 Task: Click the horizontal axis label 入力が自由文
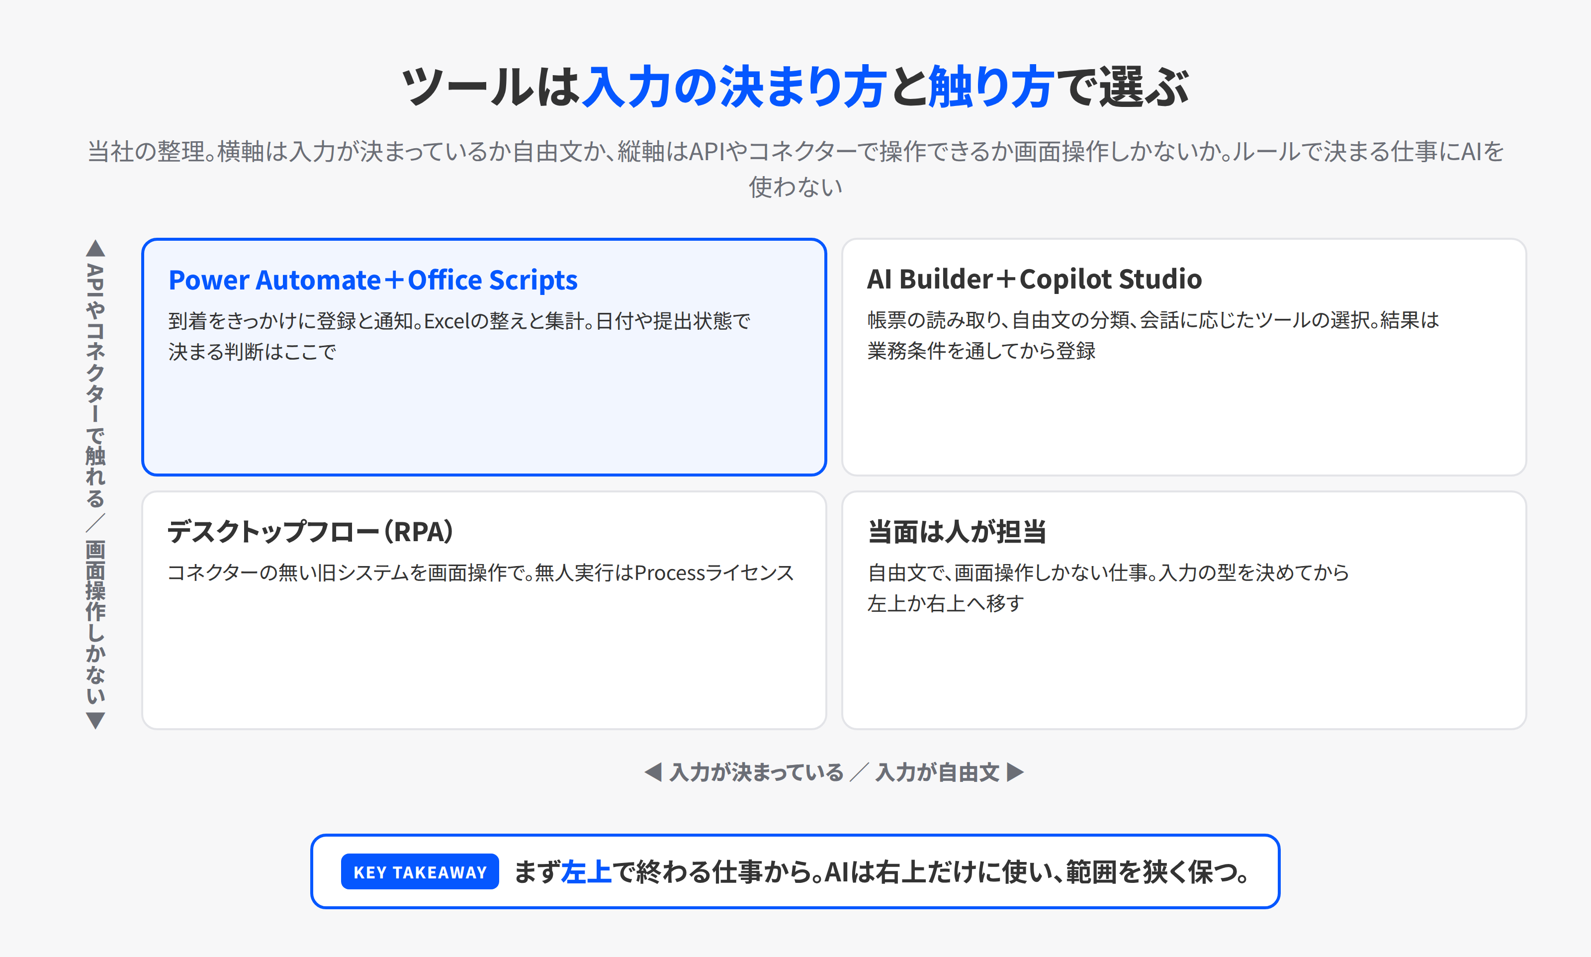[938, 772]
